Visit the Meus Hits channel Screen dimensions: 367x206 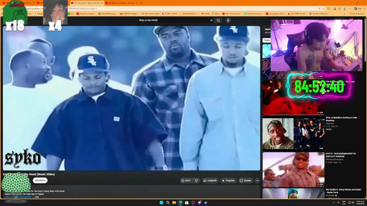(329, 124)
